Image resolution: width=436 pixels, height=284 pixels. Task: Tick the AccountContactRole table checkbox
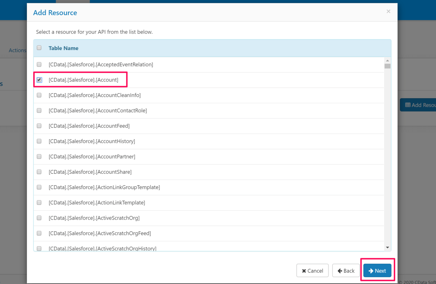pos(39,111)
